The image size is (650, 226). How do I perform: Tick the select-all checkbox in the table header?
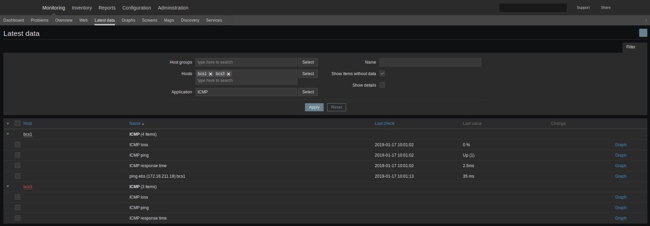(18, 123)
